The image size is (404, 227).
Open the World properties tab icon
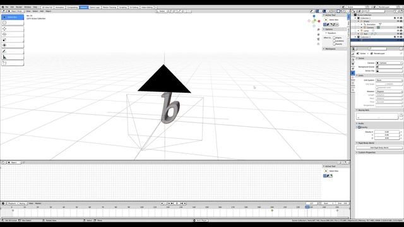pos(353,78)
